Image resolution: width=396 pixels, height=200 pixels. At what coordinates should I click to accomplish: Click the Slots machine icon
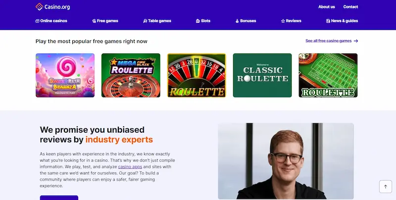click(x=198, y=21)
